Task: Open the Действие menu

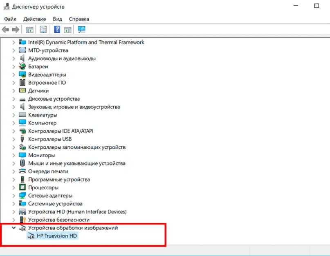Action: click(x=34, y=19)
